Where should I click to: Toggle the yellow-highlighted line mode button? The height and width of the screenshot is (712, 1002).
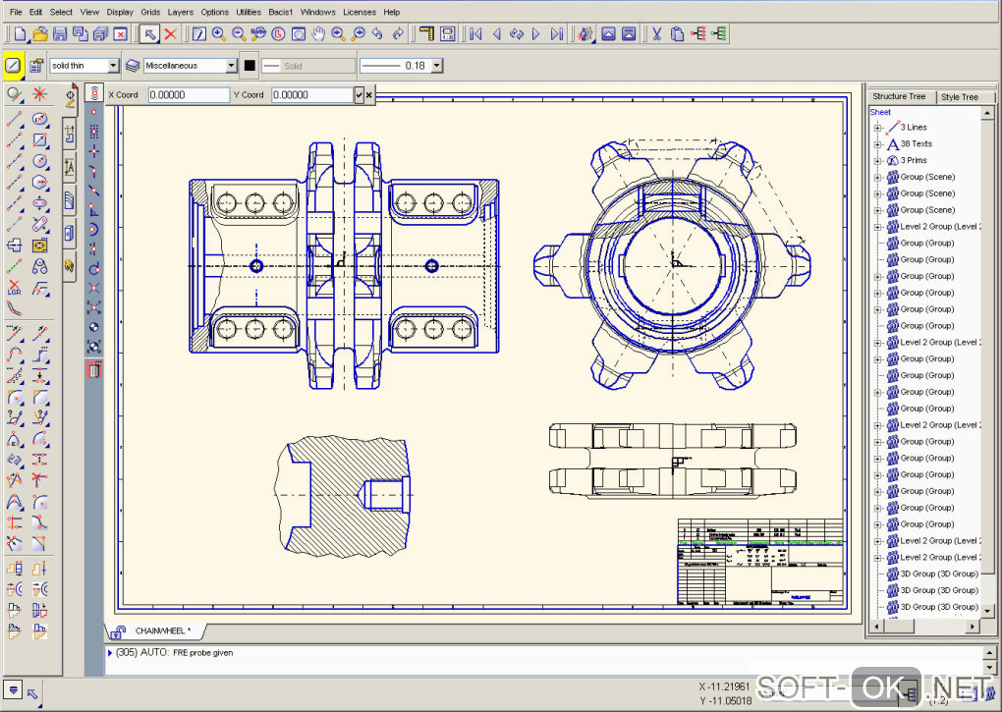click(x=13, y=66)
